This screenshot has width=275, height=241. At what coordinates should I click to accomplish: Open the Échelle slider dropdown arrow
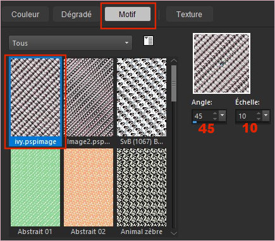266,115
